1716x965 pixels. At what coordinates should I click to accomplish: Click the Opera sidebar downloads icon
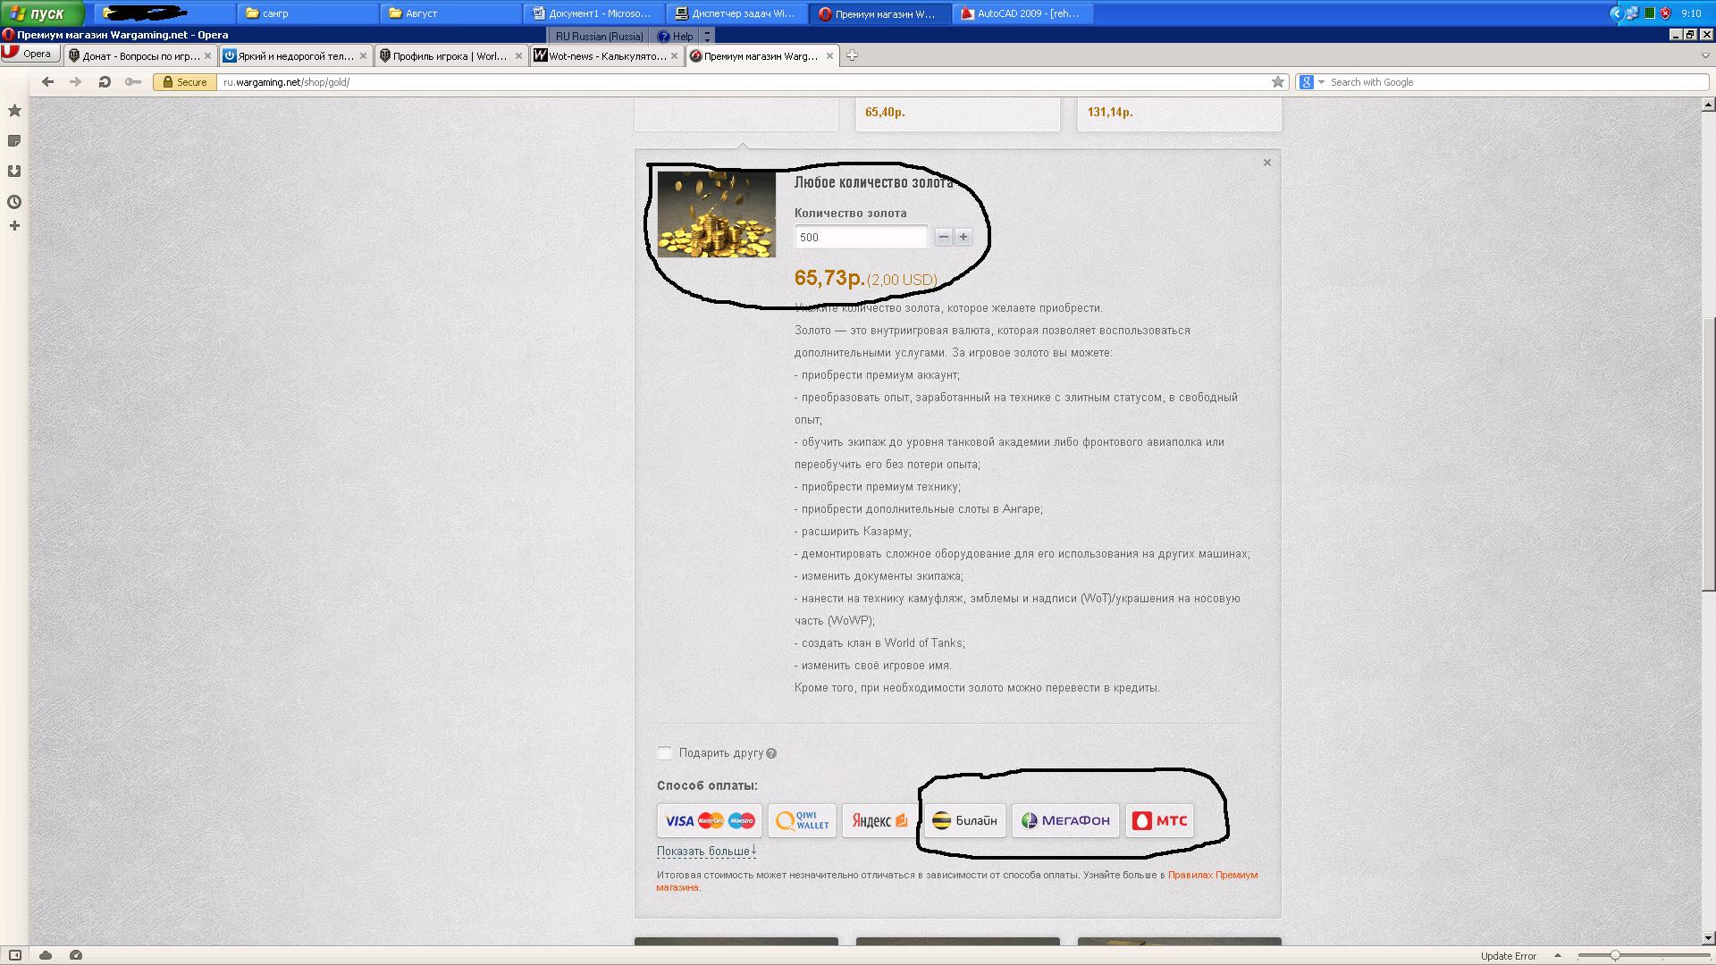tap(14, 172)
